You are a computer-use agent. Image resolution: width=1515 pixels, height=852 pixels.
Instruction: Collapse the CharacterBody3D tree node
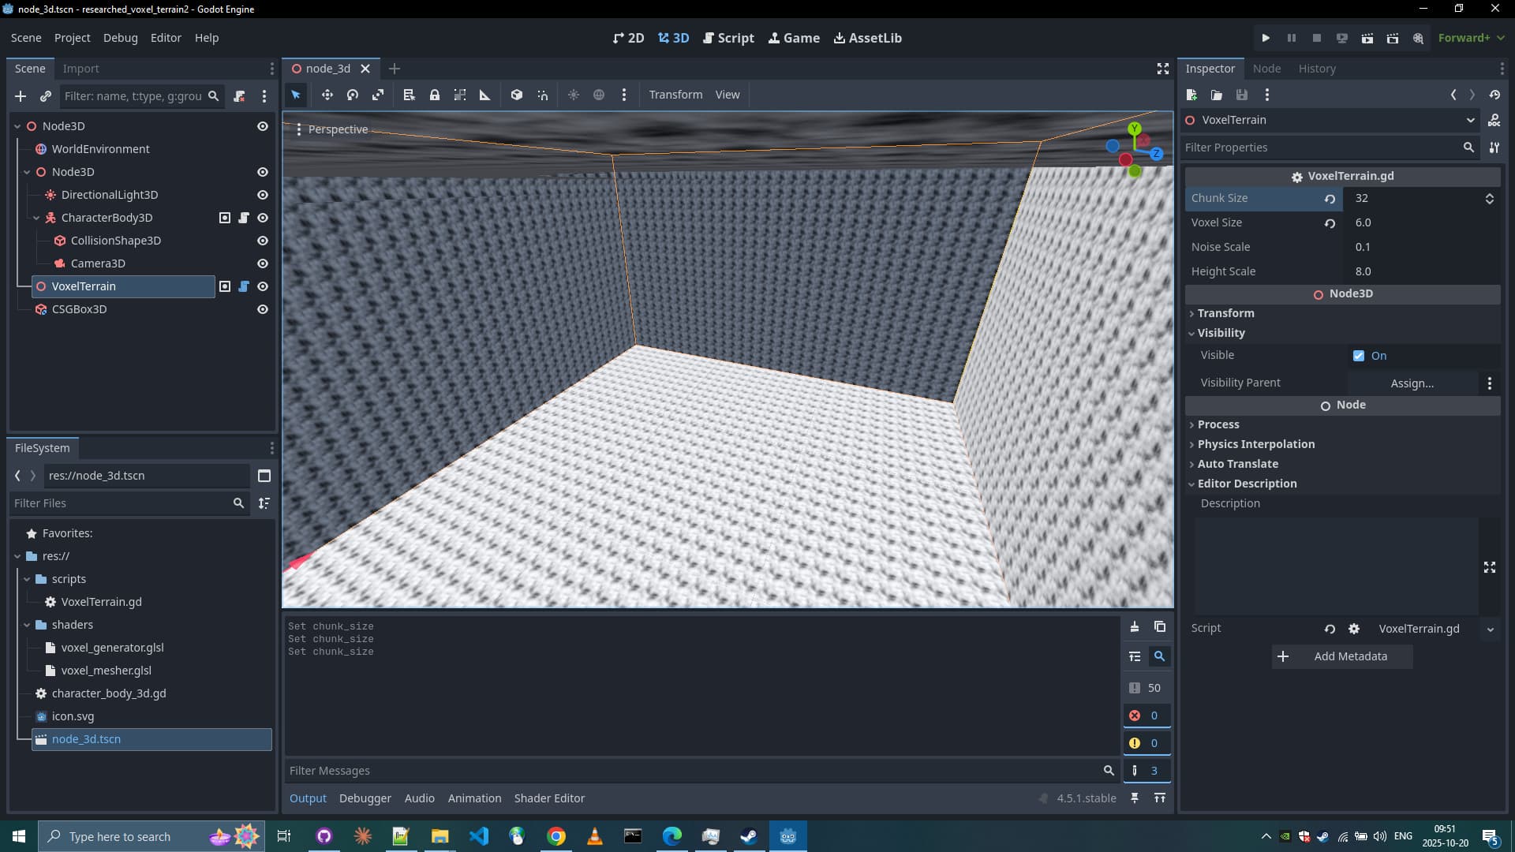[36, 218]
